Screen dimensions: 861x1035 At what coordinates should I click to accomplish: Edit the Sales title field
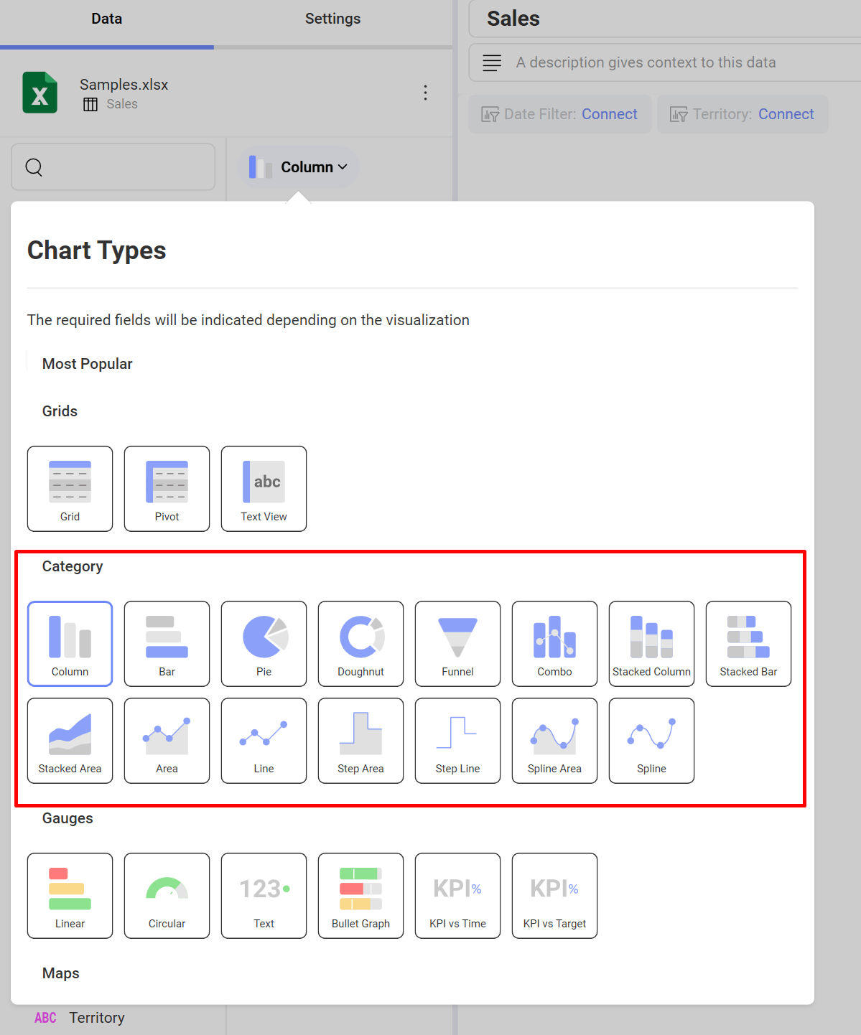[x=664, y=19]
